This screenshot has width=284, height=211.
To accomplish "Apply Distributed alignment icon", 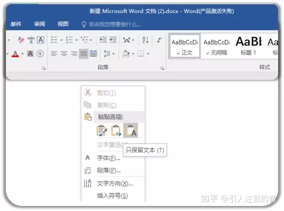I will point(93,54).
